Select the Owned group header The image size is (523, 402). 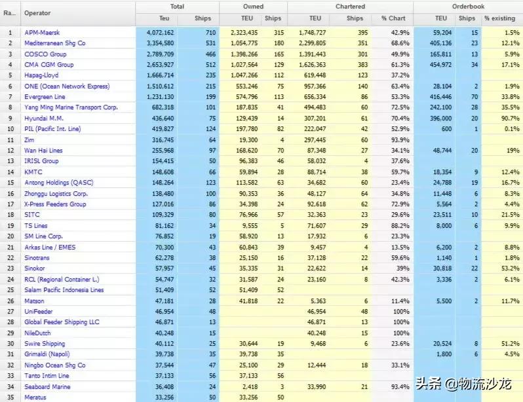point(253,7)
